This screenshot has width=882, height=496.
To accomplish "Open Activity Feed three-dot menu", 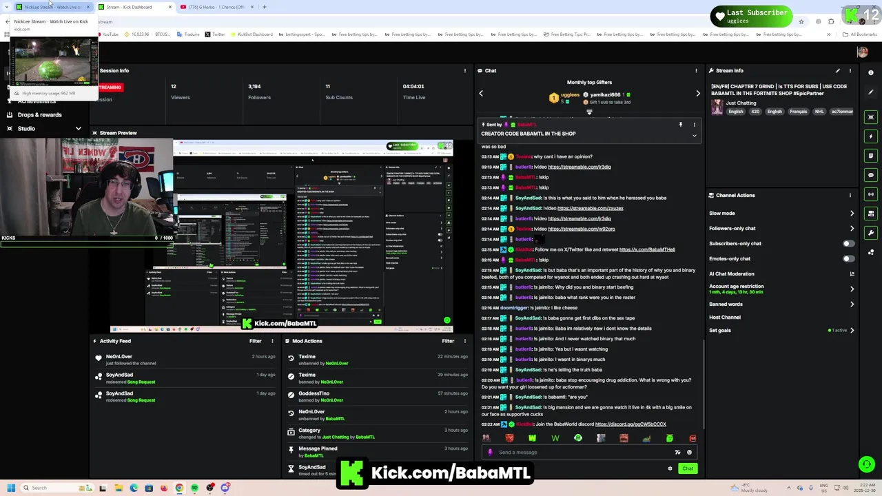I will (x=272, y=341).
